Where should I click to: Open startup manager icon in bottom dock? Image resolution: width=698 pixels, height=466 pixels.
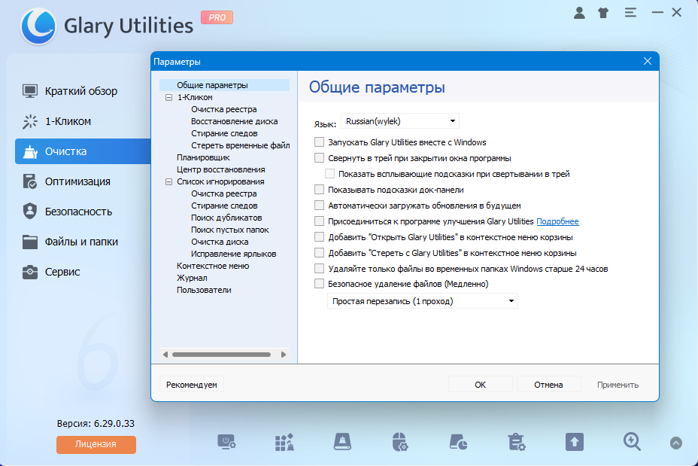coord(226,443)
